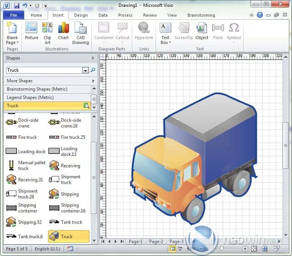Open Clip Art from Illustrations group
The image size is (292, 256).
(47, 33)
